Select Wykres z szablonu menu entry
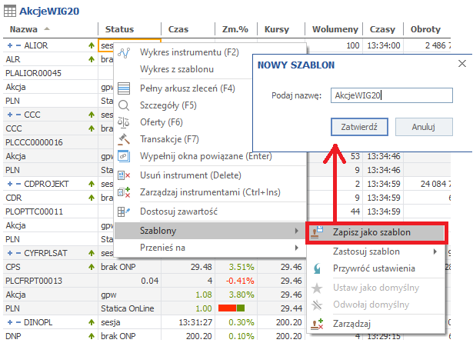 tap(177, 69)
